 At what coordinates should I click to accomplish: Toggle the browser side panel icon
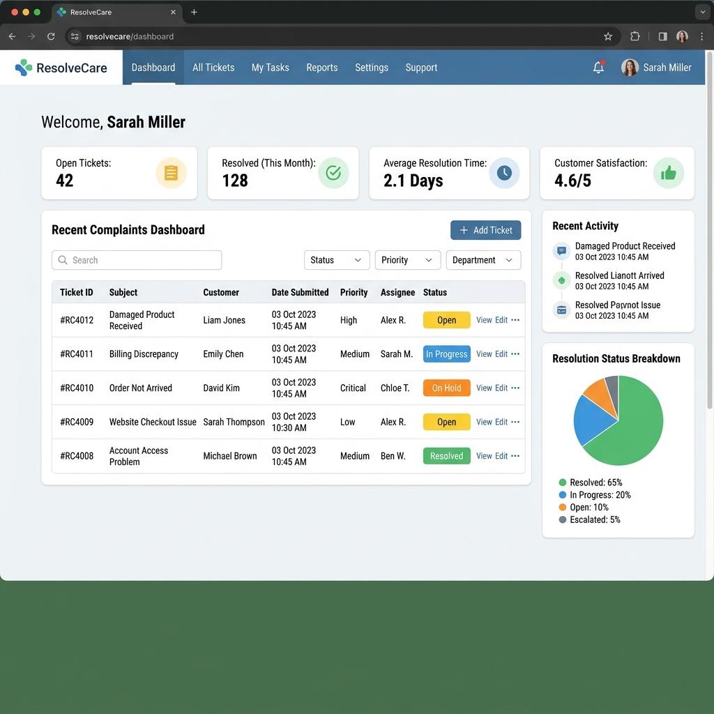(662, 36)
